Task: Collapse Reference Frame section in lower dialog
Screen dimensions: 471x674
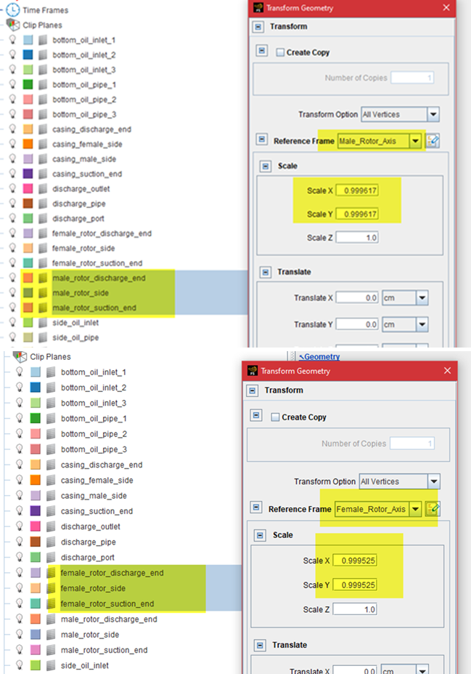Action: click(x=256, y=507)
